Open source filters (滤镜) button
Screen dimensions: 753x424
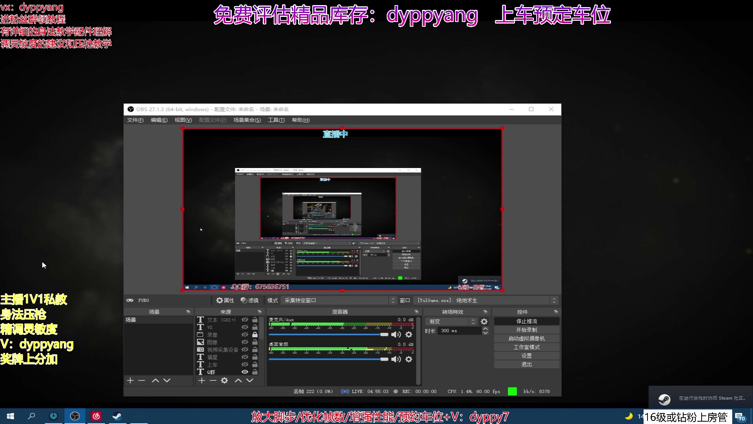[x=249, y=300]
